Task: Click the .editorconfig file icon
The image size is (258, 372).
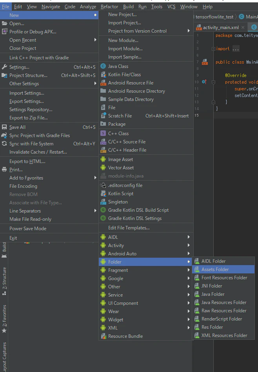Action: pyautogui.click(x=103, y=185)
